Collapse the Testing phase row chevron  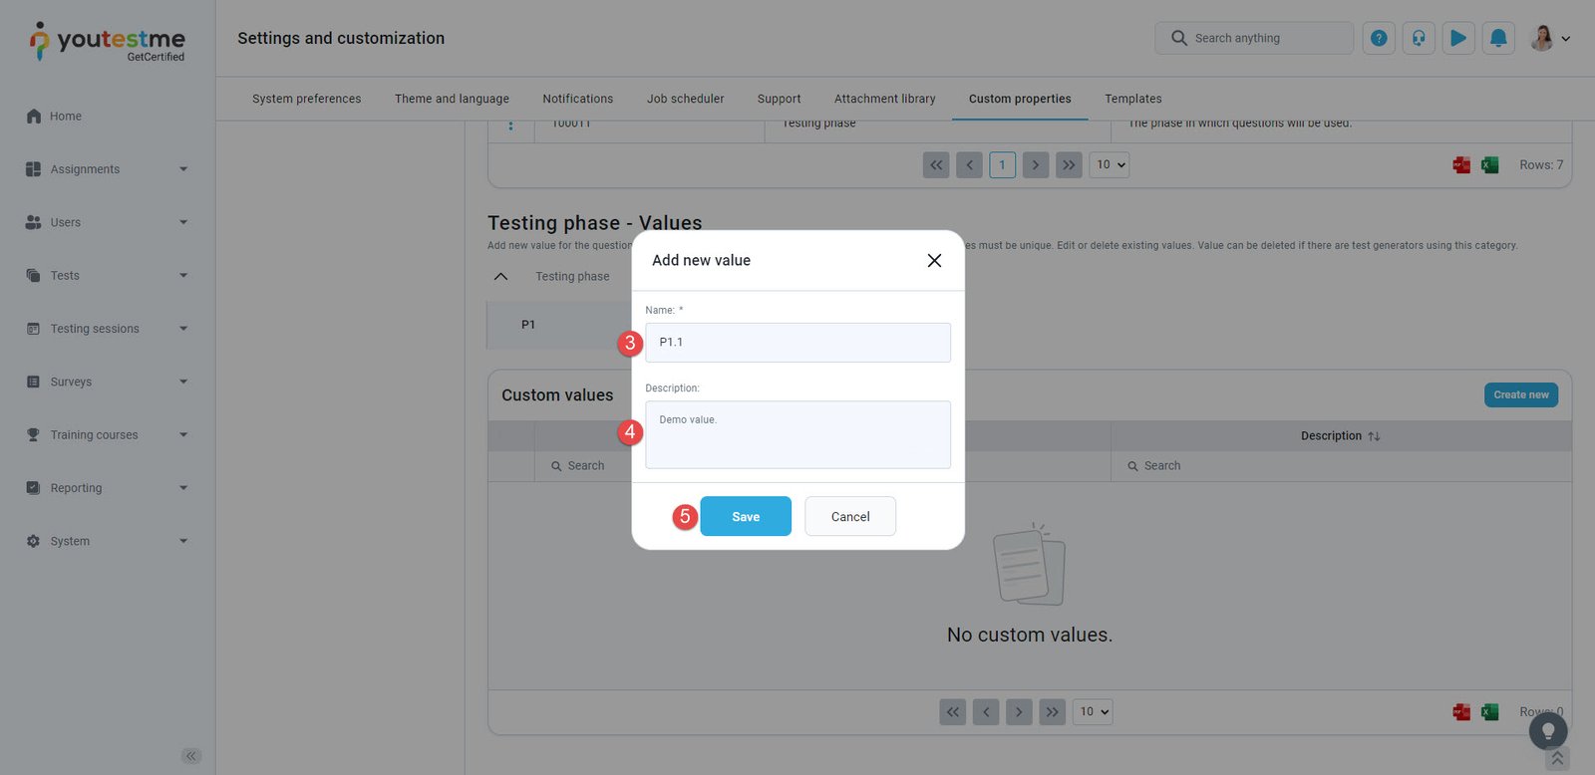pyautogui.click(x=501, y=277)
